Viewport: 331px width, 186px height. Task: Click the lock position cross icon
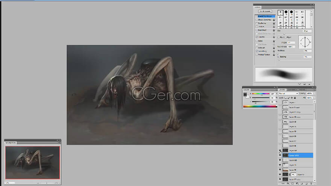(292, 98)
